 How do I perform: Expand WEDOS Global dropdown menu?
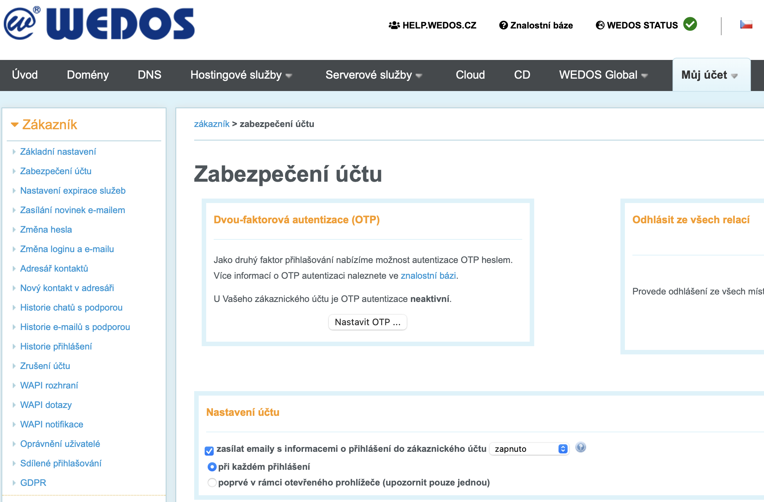pos(604,75)
